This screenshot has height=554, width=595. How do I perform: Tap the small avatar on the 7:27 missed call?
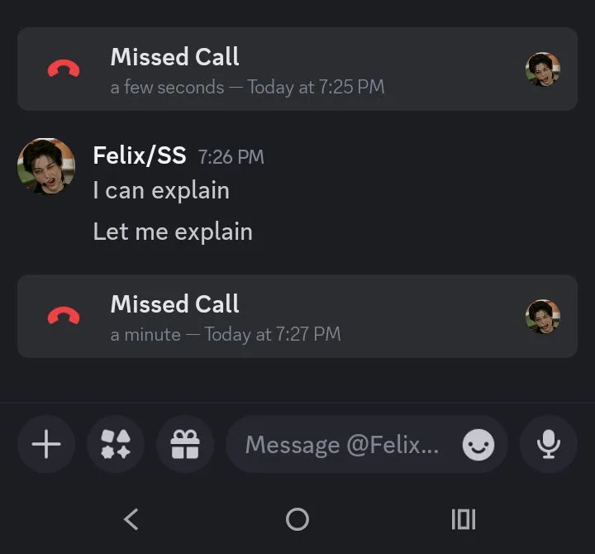pos(543,317)
